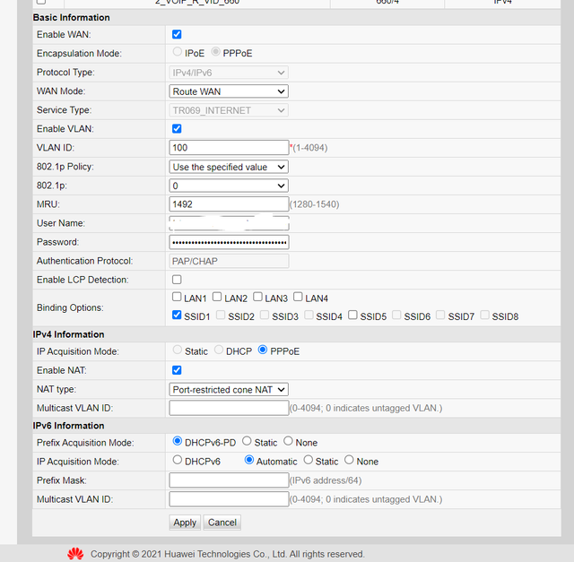Open the Service Type dropdown
The width and height of the screenshot is (574, 562).
229,110
